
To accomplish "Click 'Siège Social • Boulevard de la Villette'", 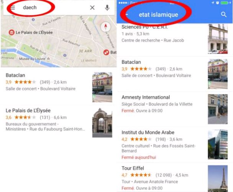I will (157, 104).
